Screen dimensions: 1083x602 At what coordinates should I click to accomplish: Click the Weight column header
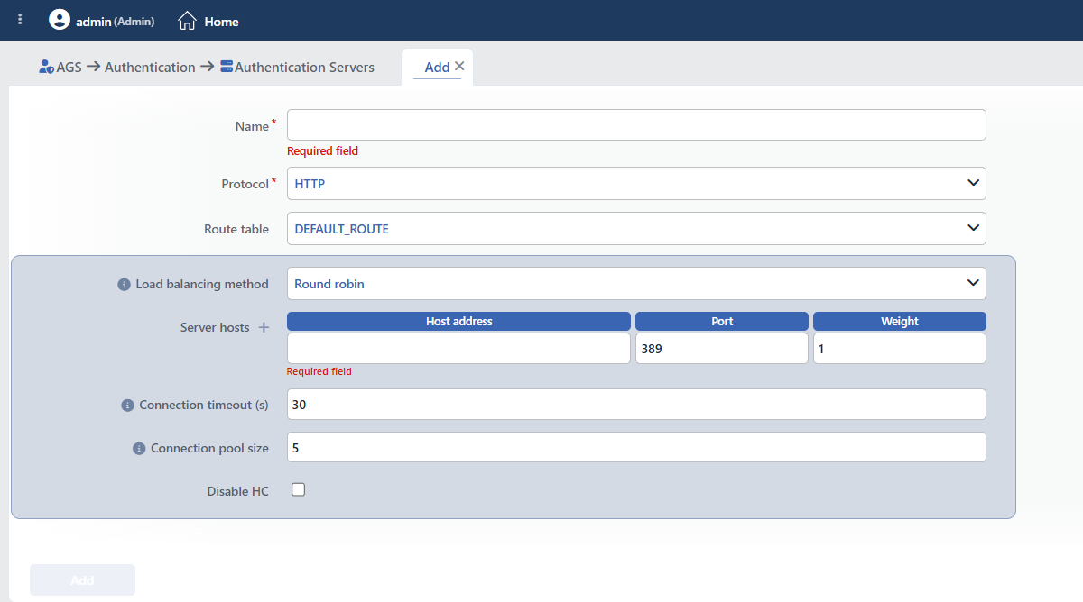pyautogui.click(x=900, y=322)
